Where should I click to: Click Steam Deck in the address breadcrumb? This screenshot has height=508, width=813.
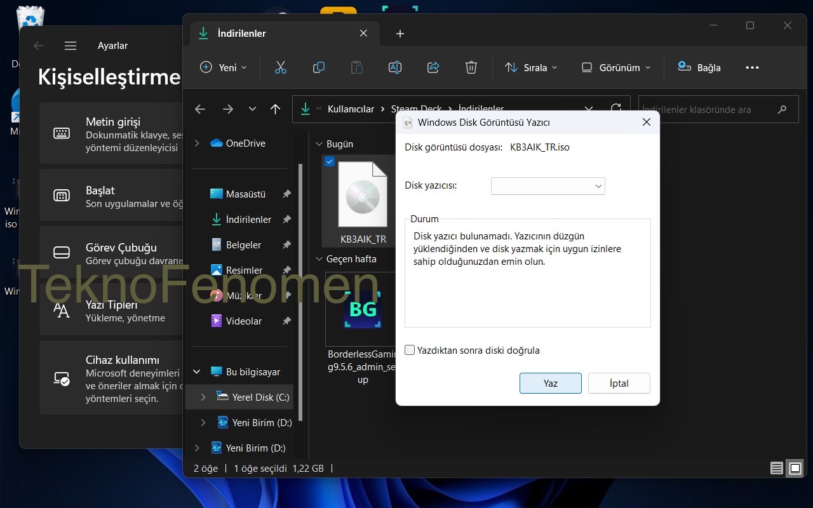tap(416, 109)
